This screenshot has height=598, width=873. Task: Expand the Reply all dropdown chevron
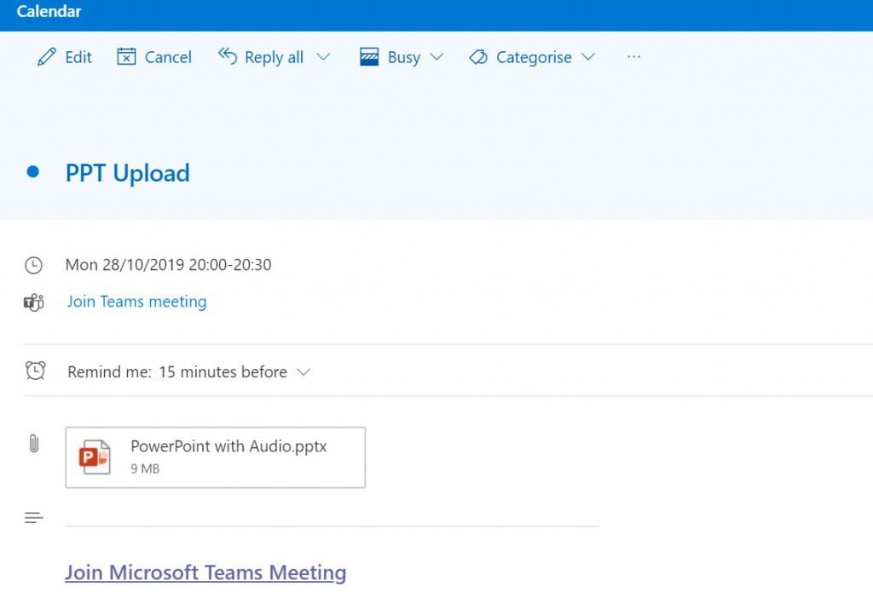pyautogui.click(x=325, y=56)
